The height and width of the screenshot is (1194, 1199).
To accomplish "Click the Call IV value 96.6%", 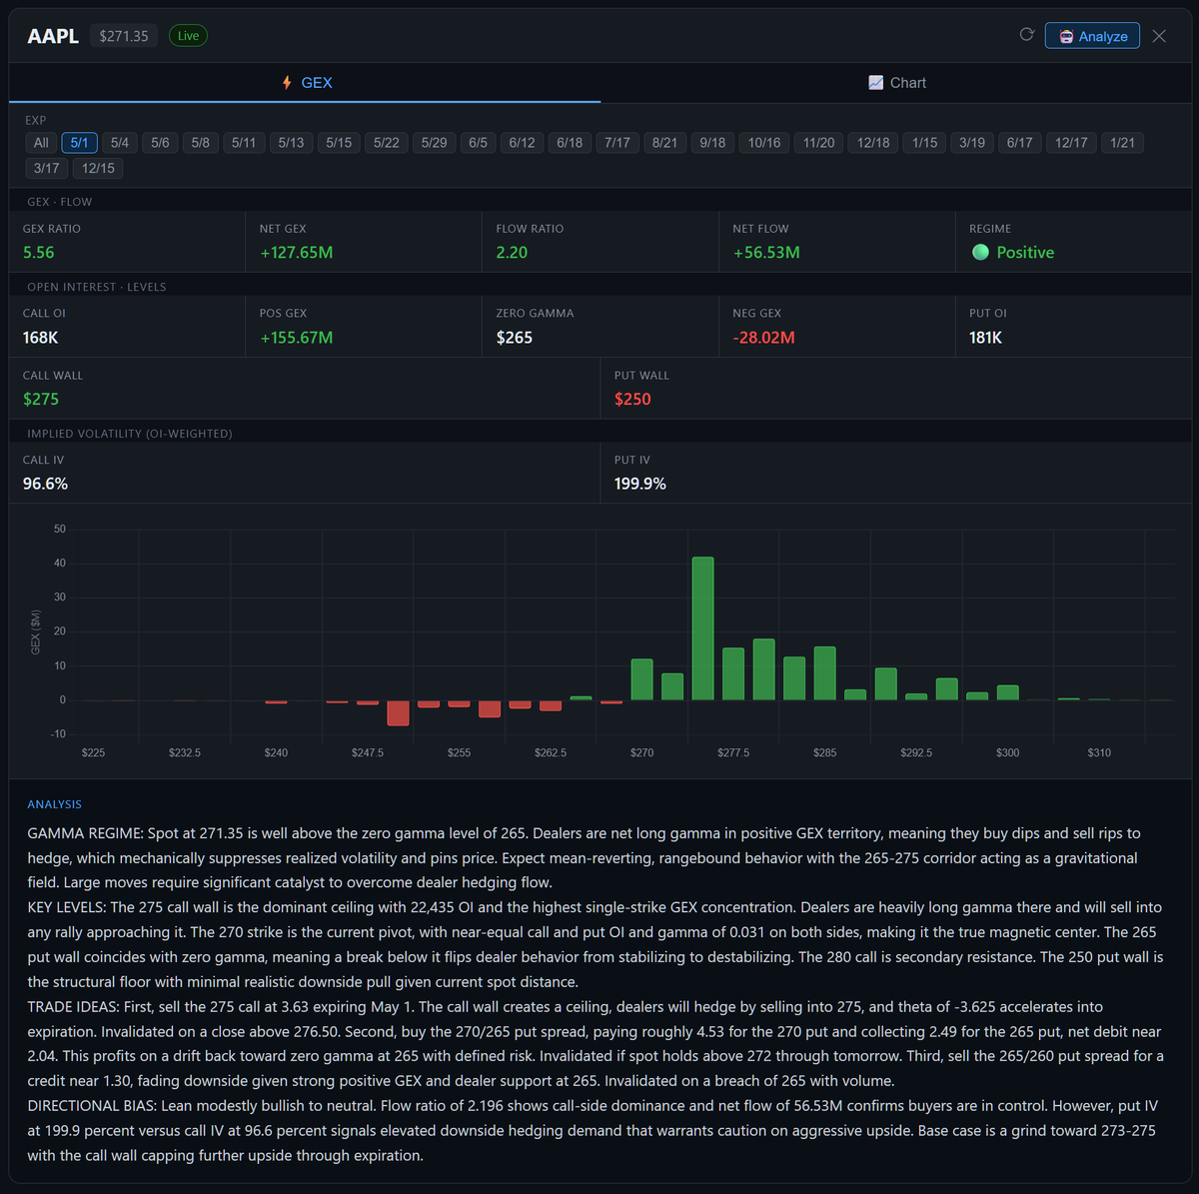I will [x=46, y=484].
